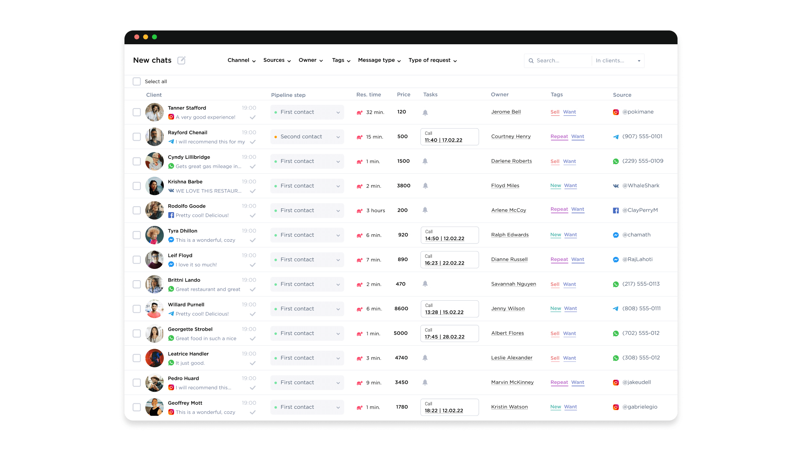This screenshot has height=451, width=802.
Task: Check the Select all checkbox
Action: tap(137, 81)
